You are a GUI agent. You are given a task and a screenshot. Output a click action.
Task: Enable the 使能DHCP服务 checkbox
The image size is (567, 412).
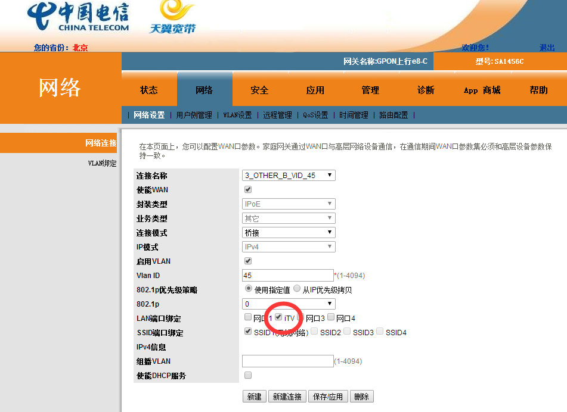pyautogui.click(x=248, y=375)
